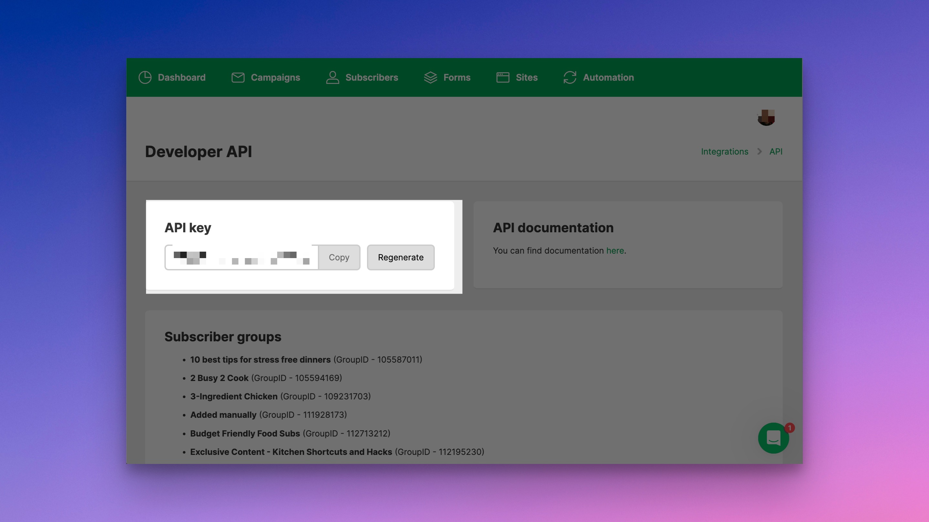
Task: Click the Subscribers person icon
Action: pyautogui.click(x=332, y=77)
